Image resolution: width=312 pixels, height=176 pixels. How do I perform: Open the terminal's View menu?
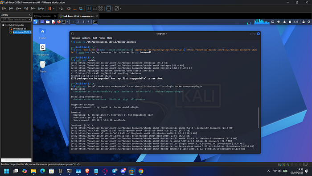pos(102,38)
